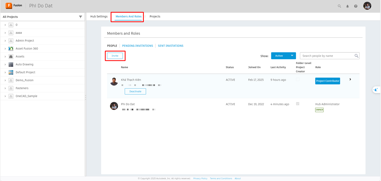Click the Search people by name field
Image resolution: width=381 pixels, height=181 pixels.
pos(330,56)
